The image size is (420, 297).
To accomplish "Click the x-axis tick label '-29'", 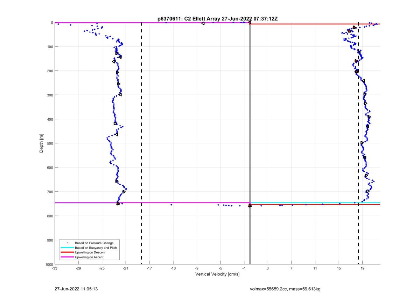I will tap(78, 268).
